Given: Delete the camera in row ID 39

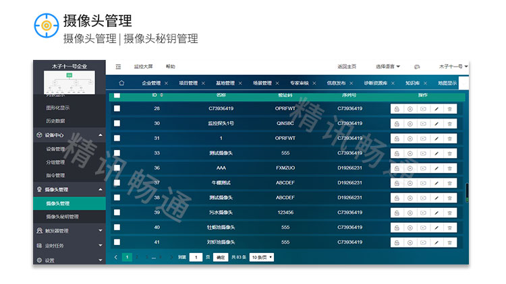Looking at the screenshot, I should point(449,213).
